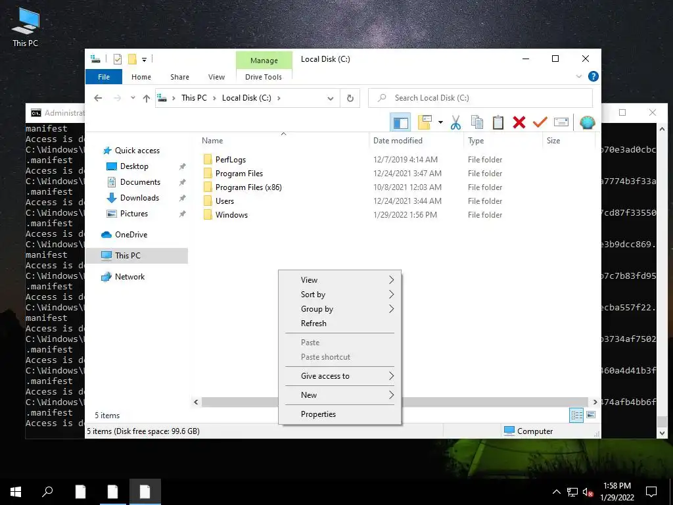
Task: Click the preview pane toolbar icon
Action: 400,123
